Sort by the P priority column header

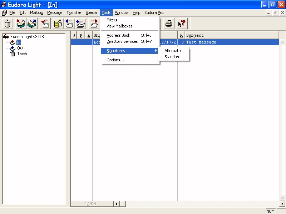81,35
